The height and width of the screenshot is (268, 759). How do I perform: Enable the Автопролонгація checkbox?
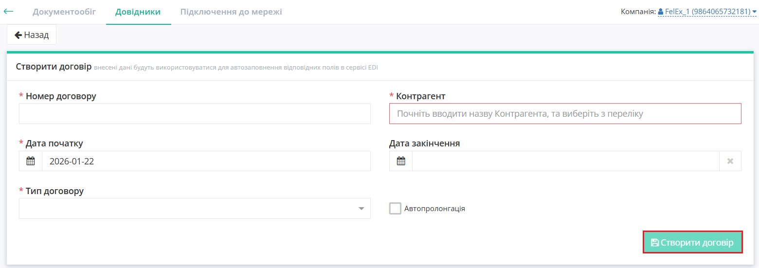(x=395, y=209)
